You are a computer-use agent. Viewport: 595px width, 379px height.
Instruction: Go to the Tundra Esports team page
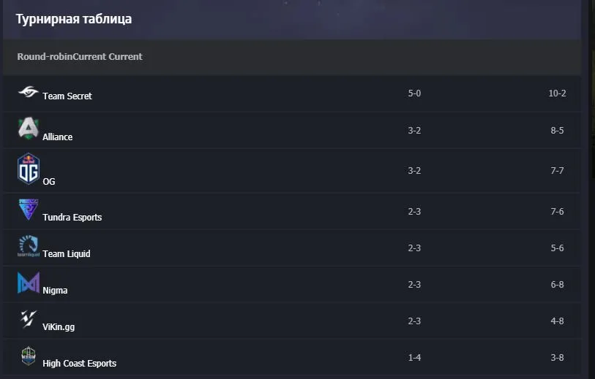pyautogui.click(x=72, y=218)
